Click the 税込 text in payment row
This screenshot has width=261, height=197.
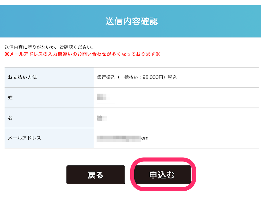pos(172,77)
